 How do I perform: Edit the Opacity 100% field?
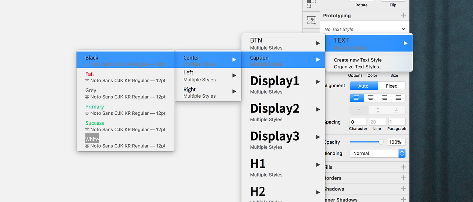397,142
